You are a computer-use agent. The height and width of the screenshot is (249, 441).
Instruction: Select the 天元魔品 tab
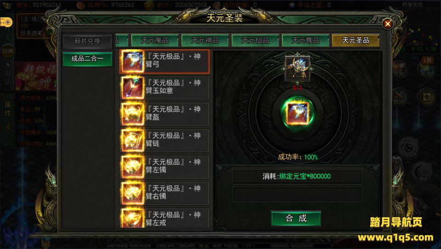[155, 40]
